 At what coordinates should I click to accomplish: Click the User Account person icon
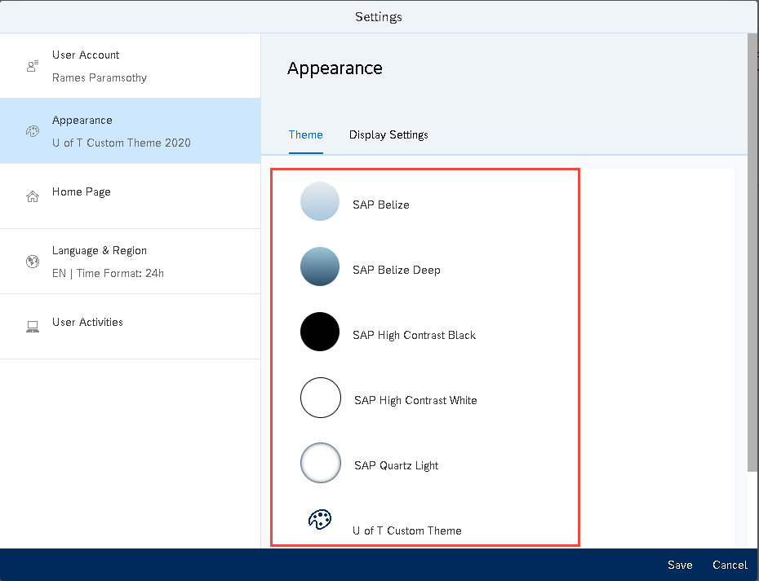point(33,66)
